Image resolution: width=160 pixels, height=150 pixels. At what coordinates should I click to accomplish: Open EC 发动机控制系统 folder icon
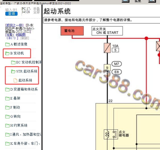coord(13,62)
